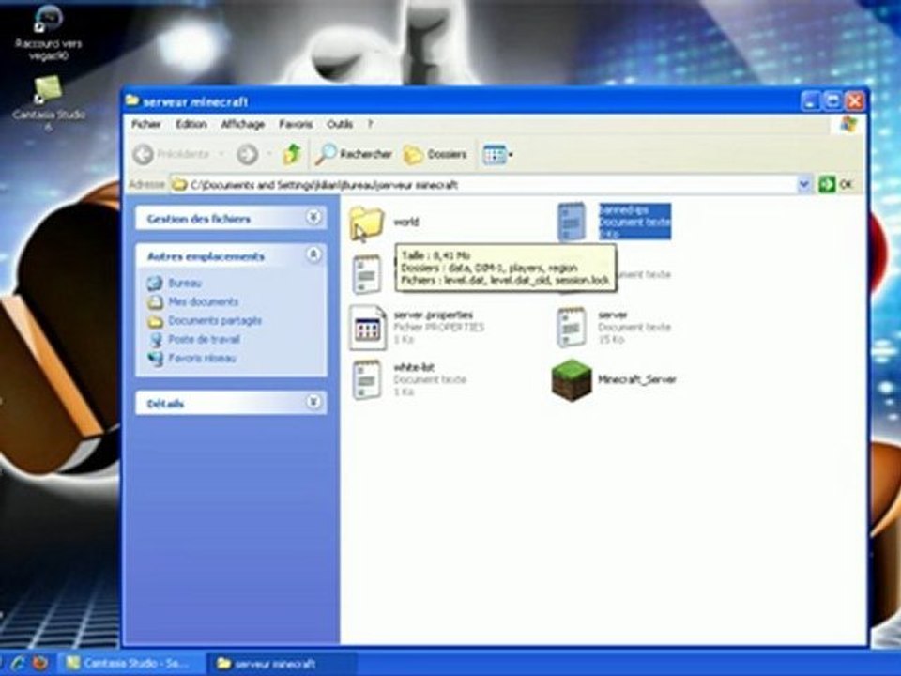
Task: Collapse the Autres emplacements panel
Action: [313, 254]
